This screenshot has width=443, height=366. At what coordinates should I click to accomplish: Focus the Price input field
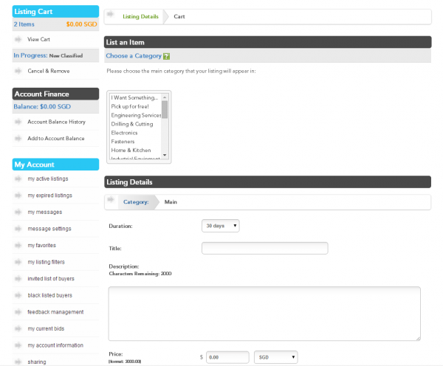click(227, 357)
